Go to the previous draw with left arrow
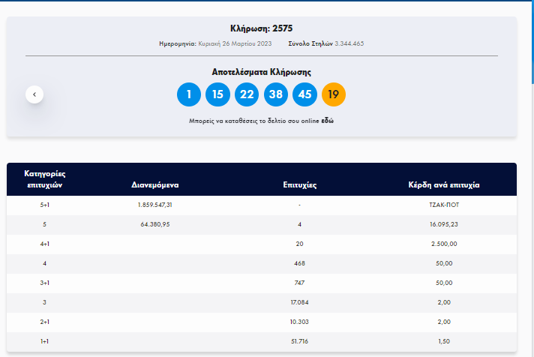534x357 pixels. (34, 94)
